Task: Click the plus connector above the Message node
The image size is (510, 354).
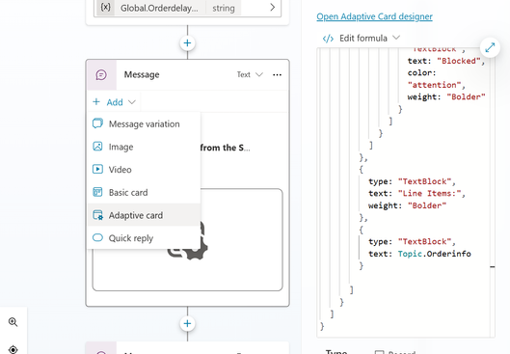Action: [187, 43]
